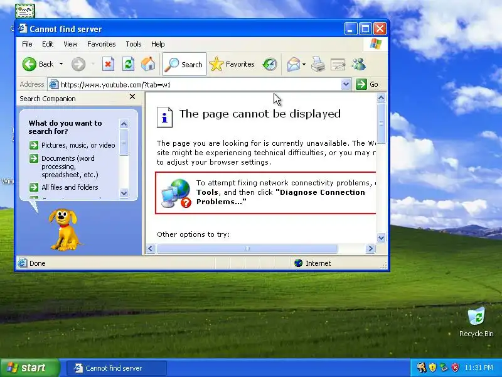Image resolution: width=502 pixels, height=377 pixels.
Task: Click the green Go button
Action: click(367, 84)
